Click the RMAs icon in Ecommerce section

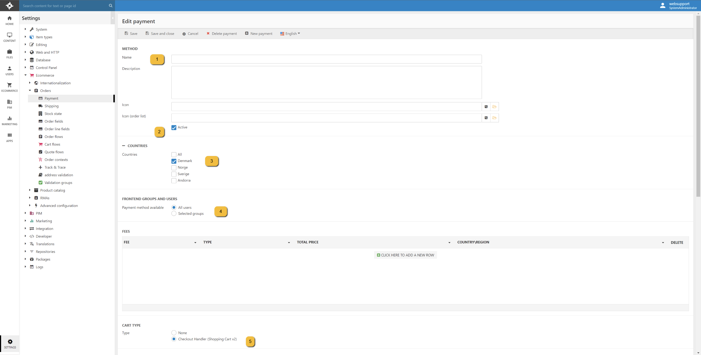tap(36, 198)
